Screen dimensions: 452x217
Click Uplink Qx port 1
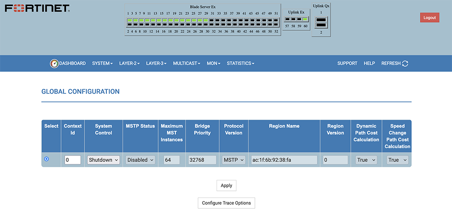point(321,19)
